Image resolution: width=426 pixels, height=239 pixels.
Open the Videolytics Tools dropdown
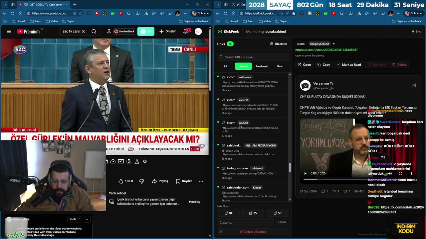(75, 219)
